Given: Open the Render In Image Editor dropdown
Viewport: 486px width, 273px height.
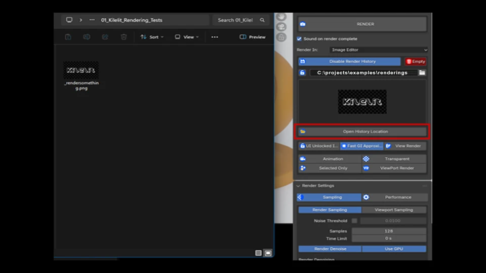Looking at the screenshot, I should click(379, 50).
